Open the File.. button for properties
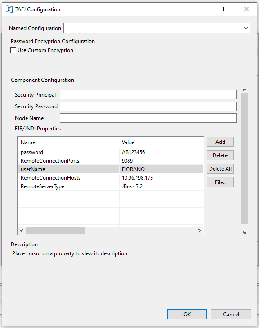Viewport: 259px width, 328px height. [220, 182]
